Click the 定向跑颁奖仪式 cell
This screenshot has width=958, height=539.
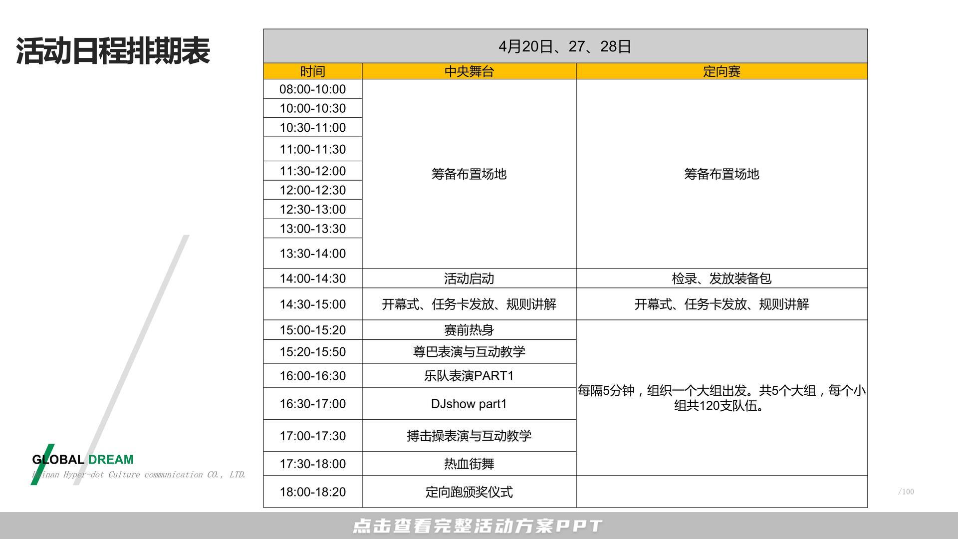coord(469,492)
